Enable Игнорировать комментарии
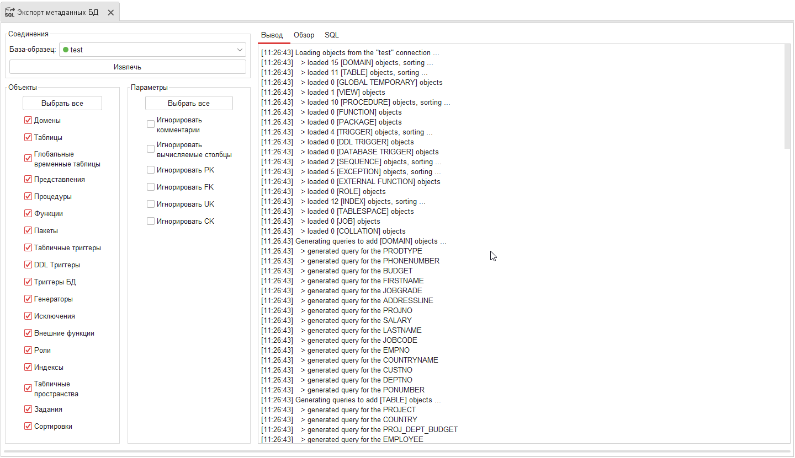This screenshot has height=458, width=795. 150,123
